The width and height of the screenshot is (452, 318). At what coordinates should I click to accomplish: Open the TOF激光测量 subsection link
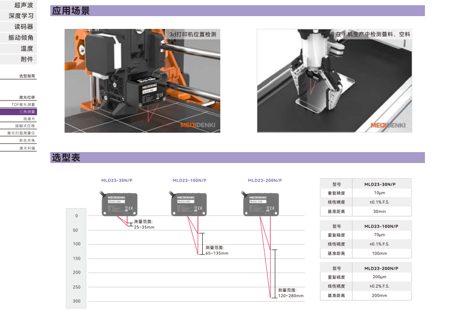click(23, 104)
